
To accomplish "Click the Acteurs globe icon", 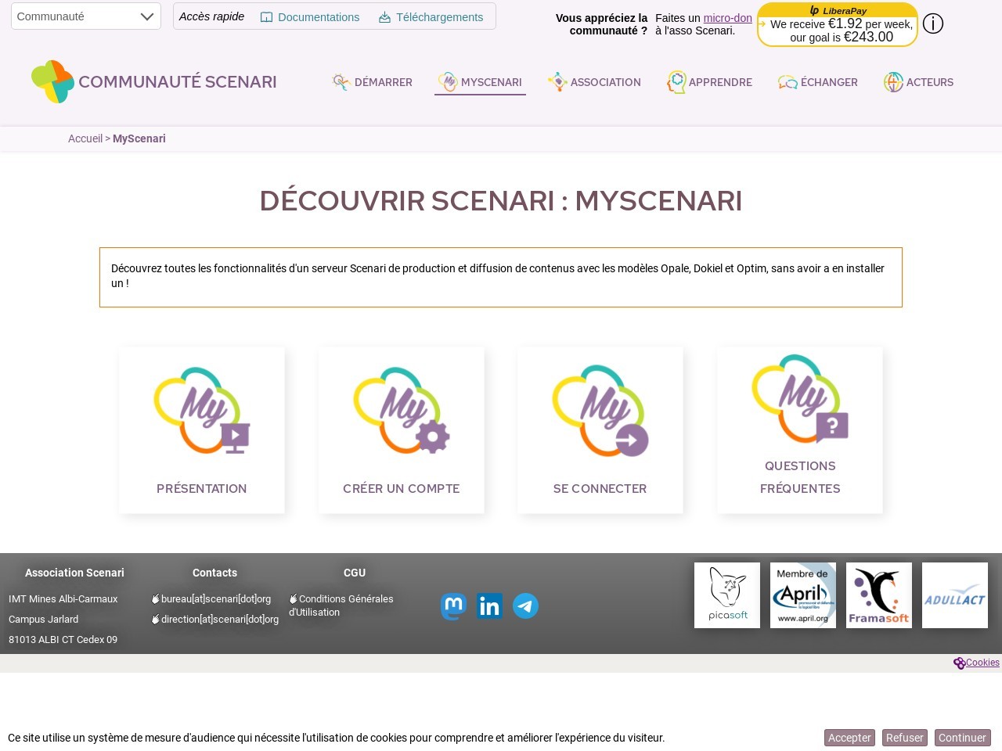I will point(893,82).
